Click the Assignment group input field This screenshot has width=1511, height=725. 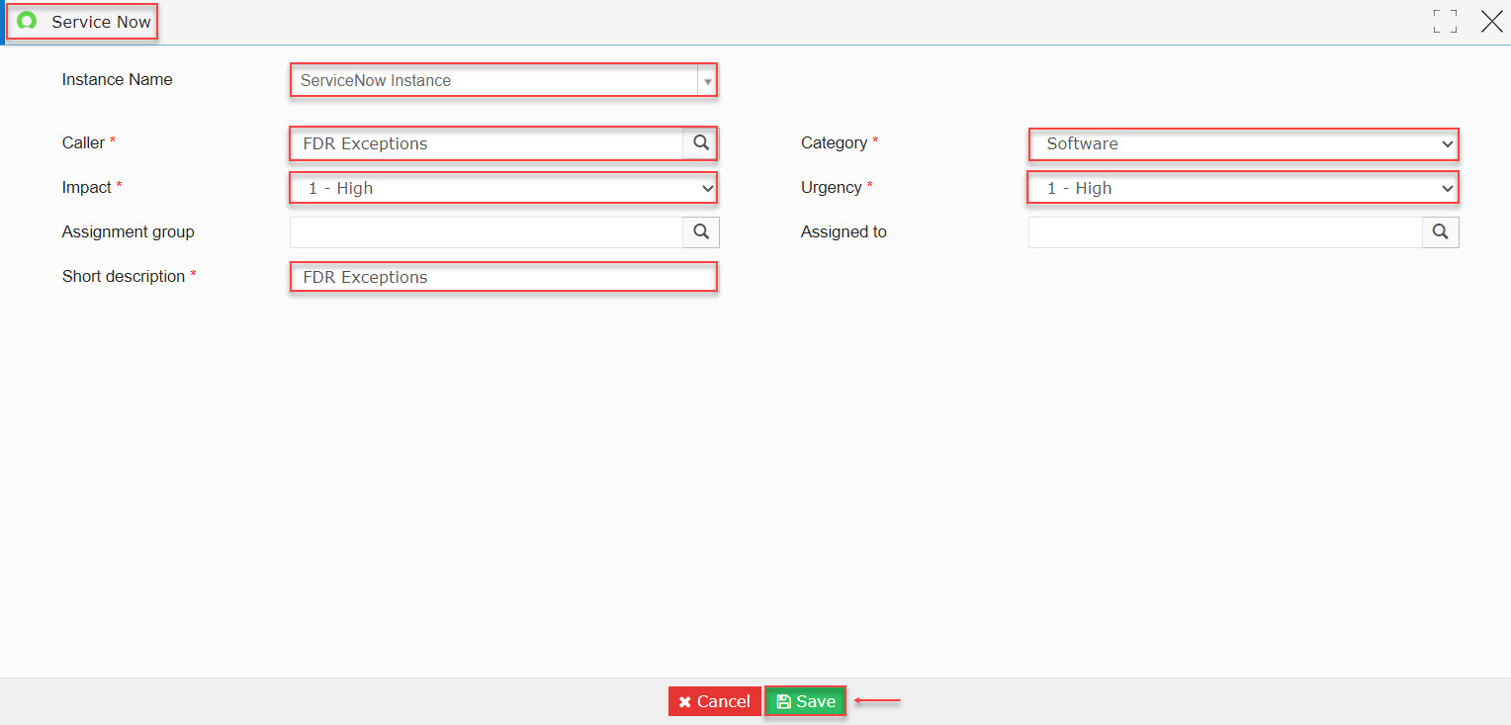point(487,231)
